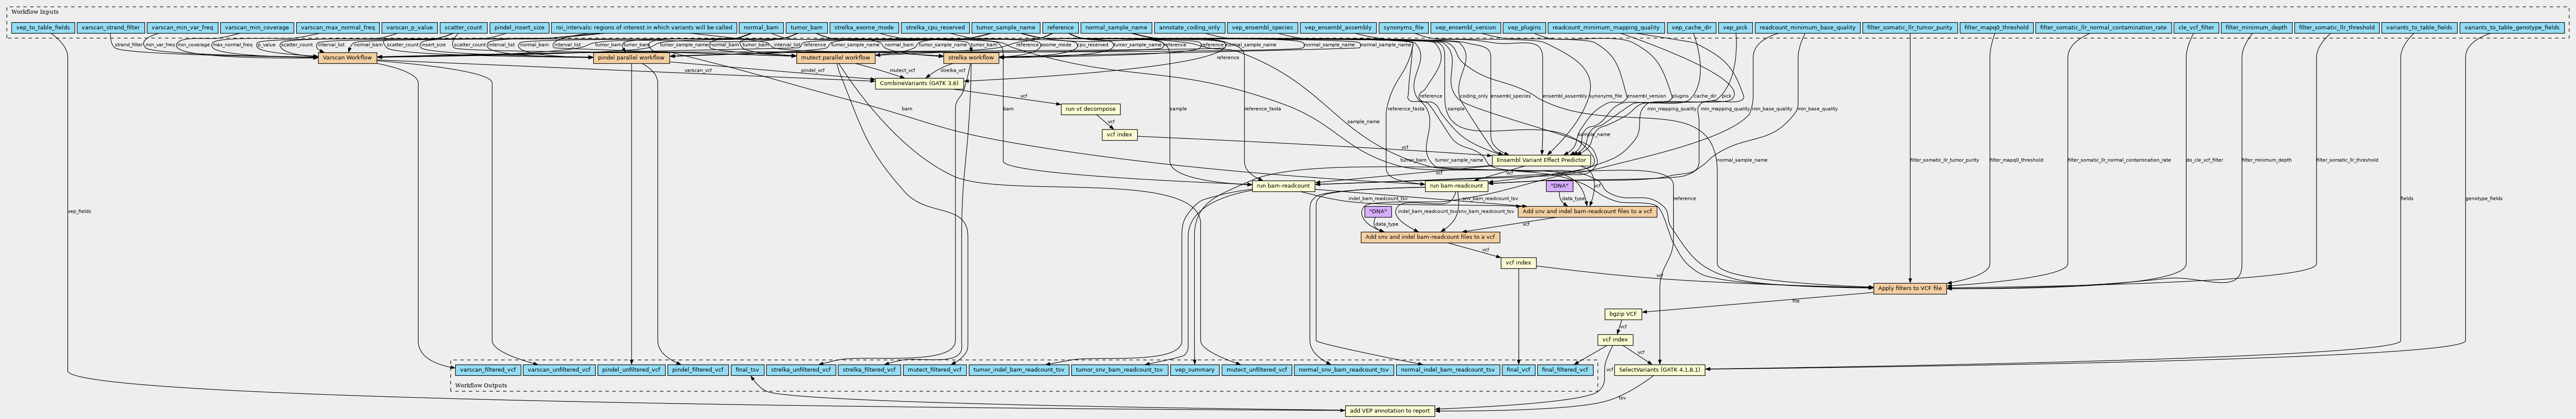2576x419 pixels.
Task: Click the strelka_filtered_vcf output node
Action: click(x=868, y=370)
